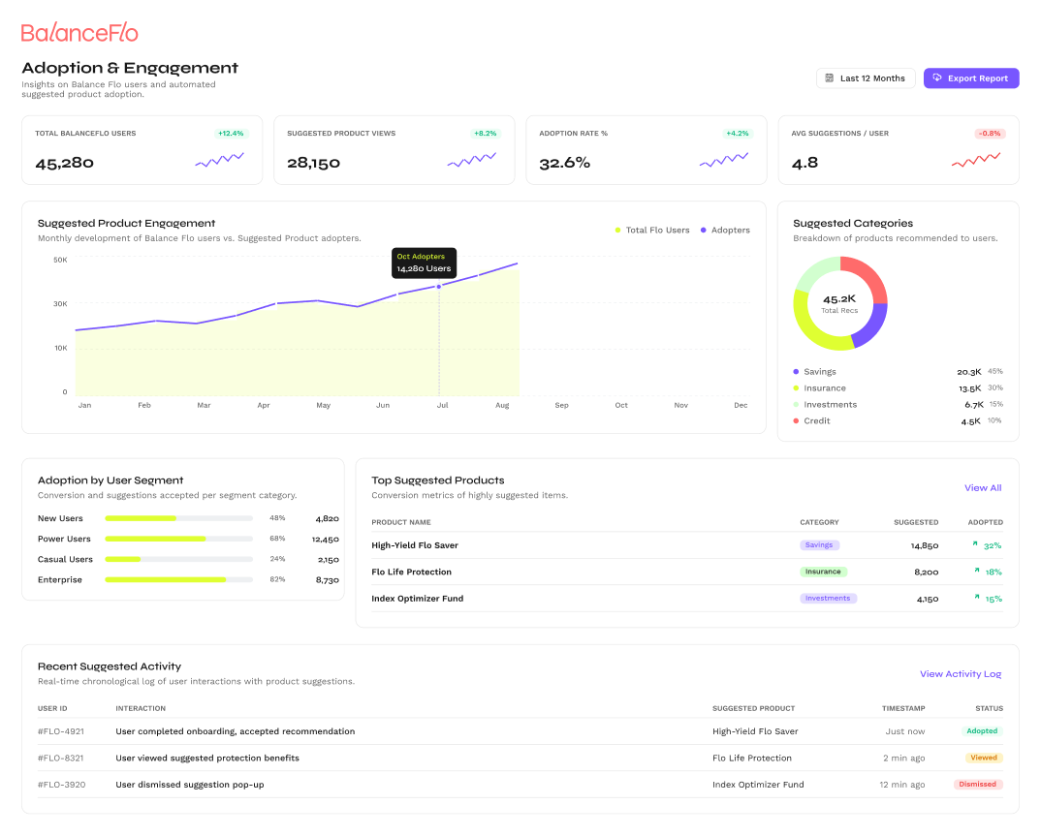Screen dimensions: 1041x836
Task: Click the Suggested Product Views sparkline
Action: coord(472,159)
